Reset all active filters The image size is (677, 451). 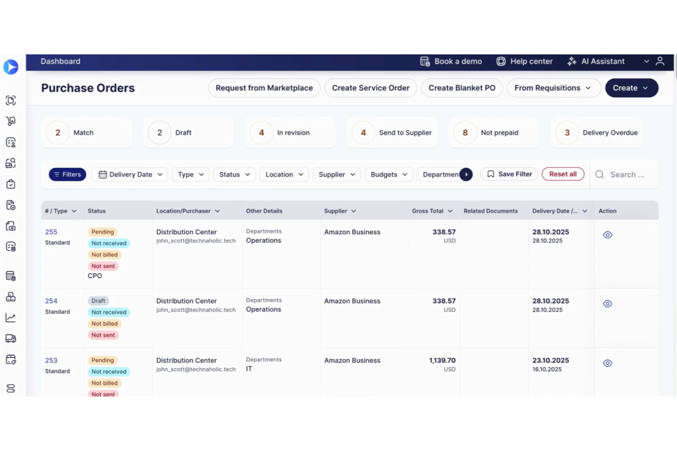coord(563,174)
